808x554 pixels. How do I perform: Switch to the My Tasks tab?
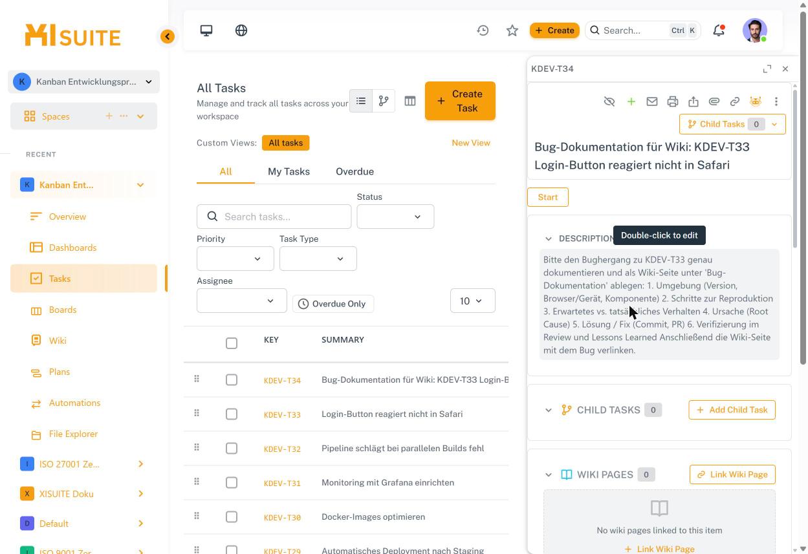289,171
